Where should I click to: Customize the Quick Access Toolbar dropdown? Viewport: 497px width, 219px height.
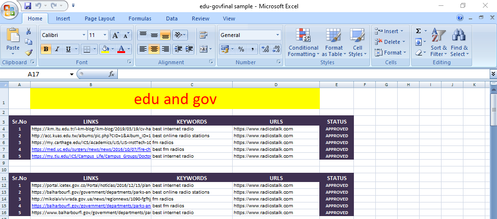point(74,6)
